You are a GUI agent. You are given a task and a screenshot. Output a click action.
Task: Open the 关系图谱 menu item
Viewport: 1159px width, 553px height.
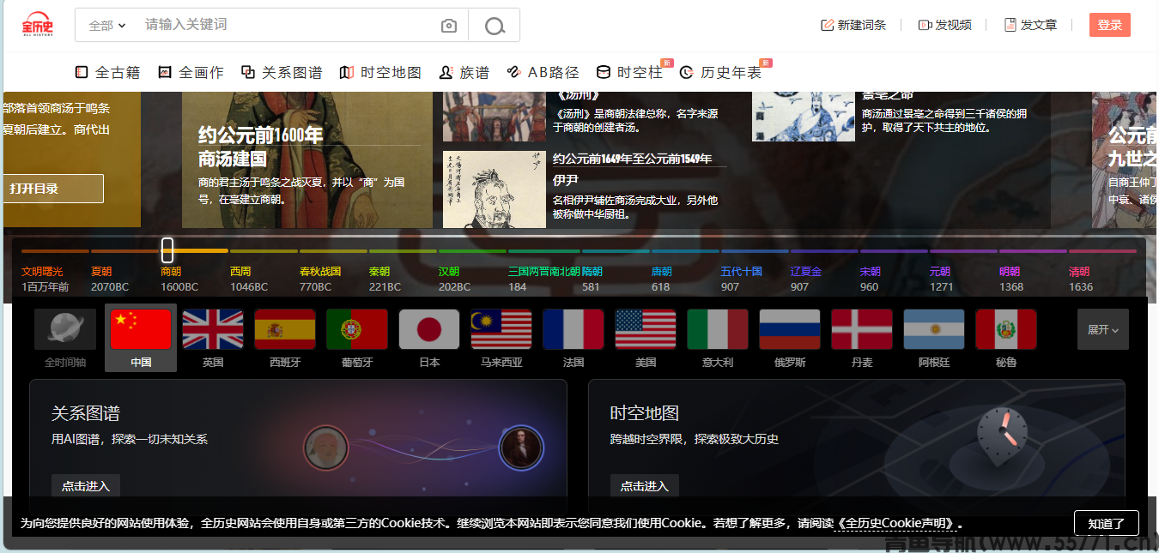282,73
